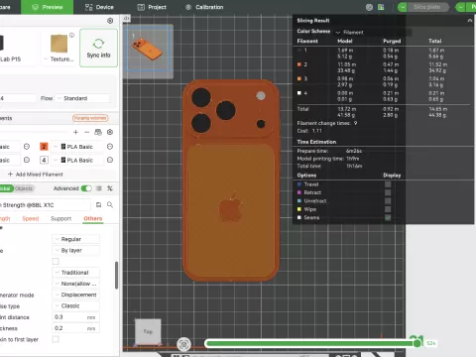This screenshot has height=357, width=476.
Task: Open the parameter list icon beside Advanced
Action: (99, 188)
